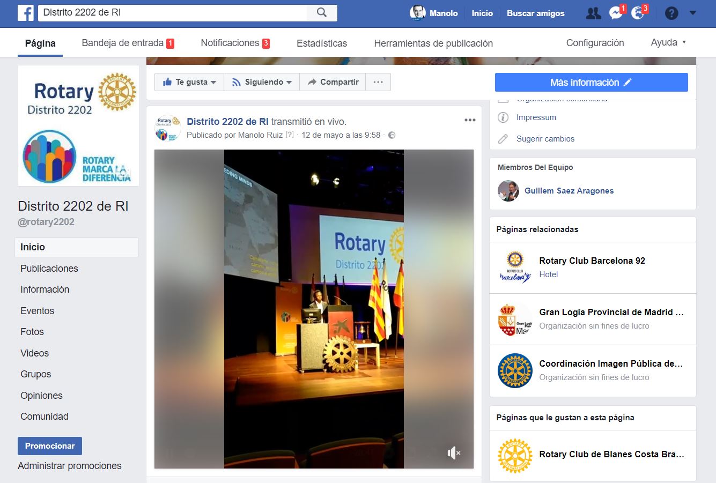Click the post's page avatar thumbnail
716x483 pixels.
[168, 128]
